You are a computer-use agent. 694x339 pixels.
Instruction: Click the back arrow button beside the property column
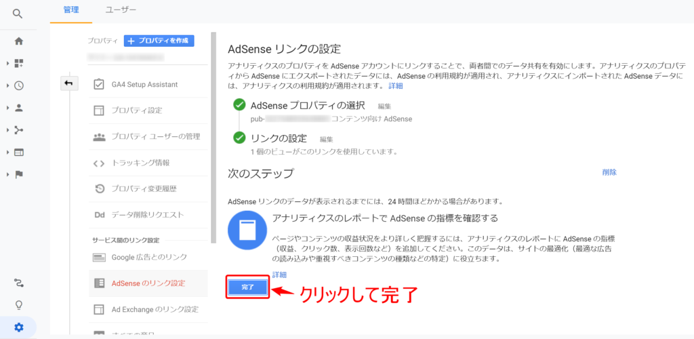tap(68, 83)
